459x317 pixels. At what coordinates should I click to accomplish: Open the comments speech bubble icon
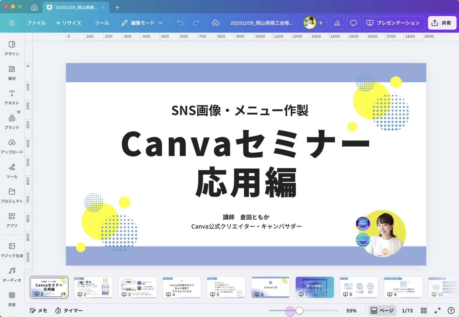pyautogui.click(x=354, y=23)
